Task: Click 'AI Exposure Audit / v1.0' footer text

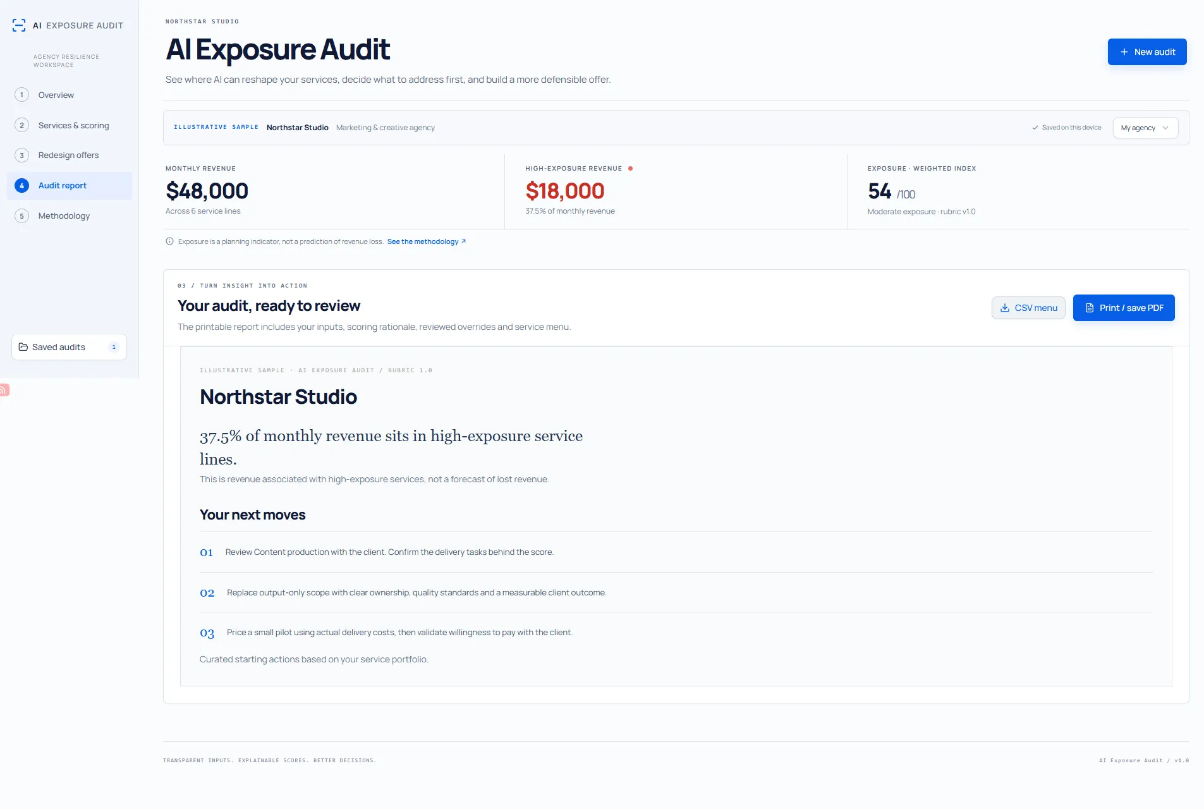Action: coord(1144,760)
